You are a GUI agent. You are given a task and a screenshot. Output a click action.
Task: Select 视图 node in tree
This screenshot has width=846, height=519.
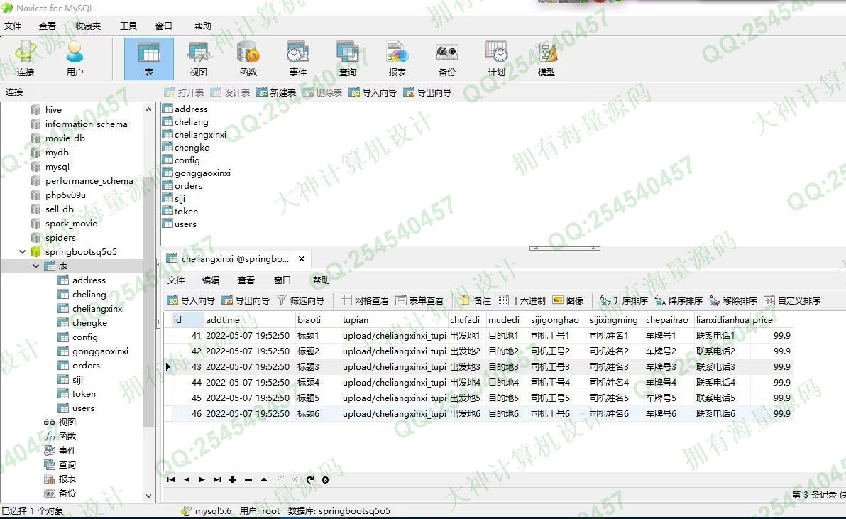coord(67,422)
